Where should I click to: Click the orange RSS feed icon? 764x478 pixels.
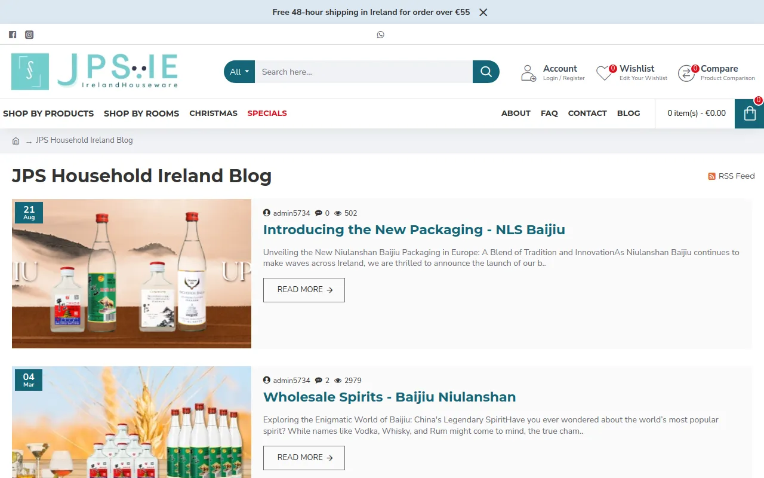pyautogui.click(x=711, y=176)
